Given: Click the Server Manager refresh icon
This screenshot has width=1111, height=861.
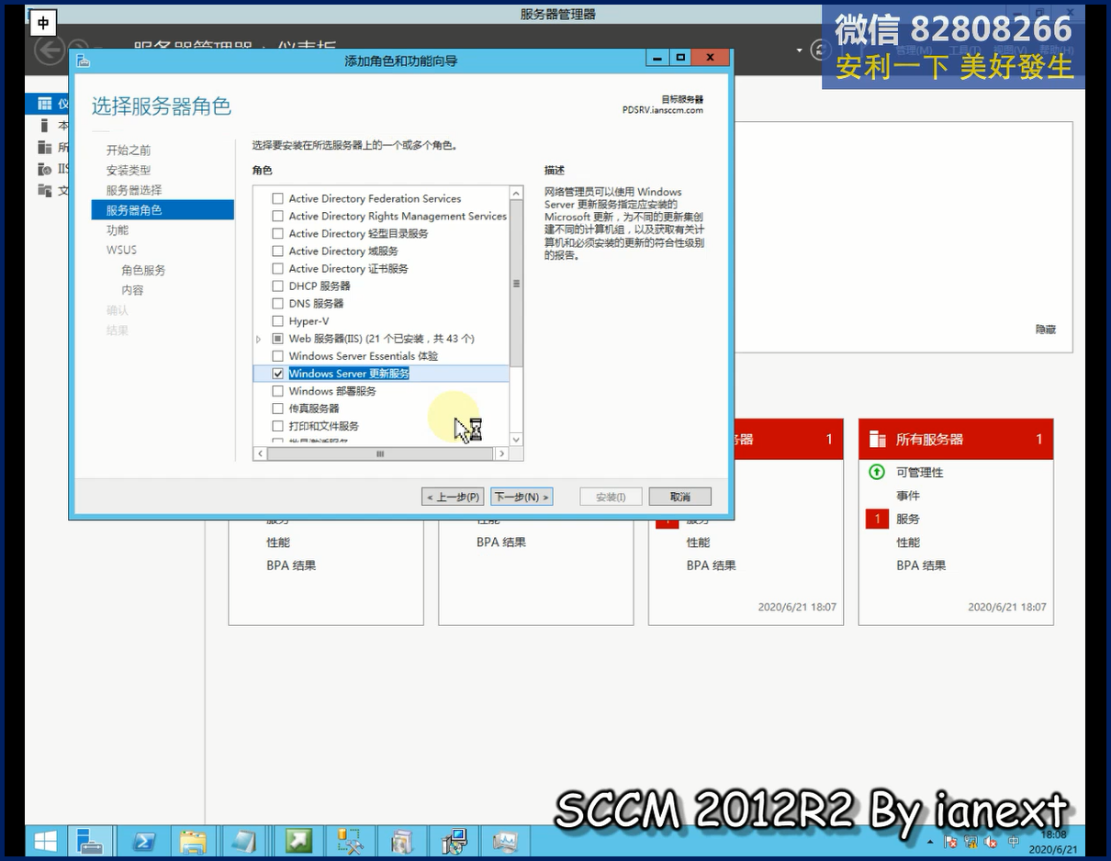Looking at the screenshot, I should coord(819,50).
